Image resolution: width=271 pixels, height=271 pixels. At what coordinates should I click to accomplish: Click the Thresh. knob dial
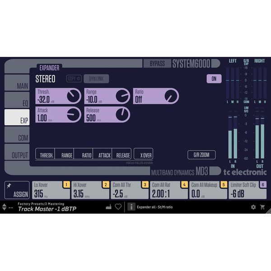click(73, 96)
